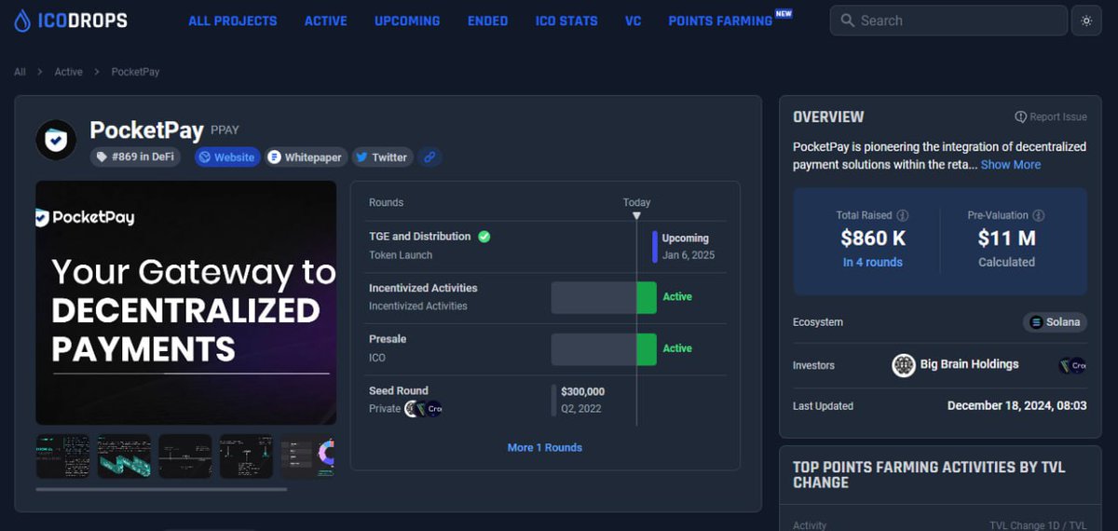Click the Active breadcrumb link
Viewport: 1118px width, 531px height.
point(68,72)
